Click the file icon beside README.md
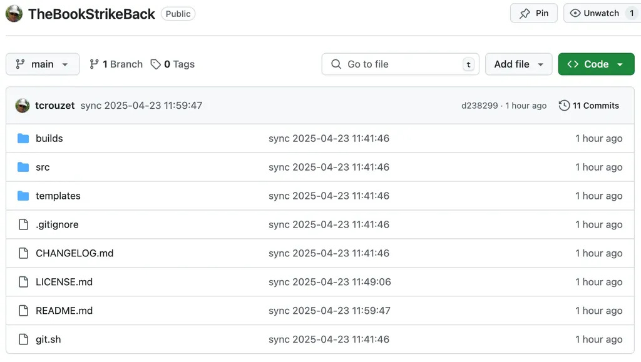The image size is (641, 362). tap(23, 311)
